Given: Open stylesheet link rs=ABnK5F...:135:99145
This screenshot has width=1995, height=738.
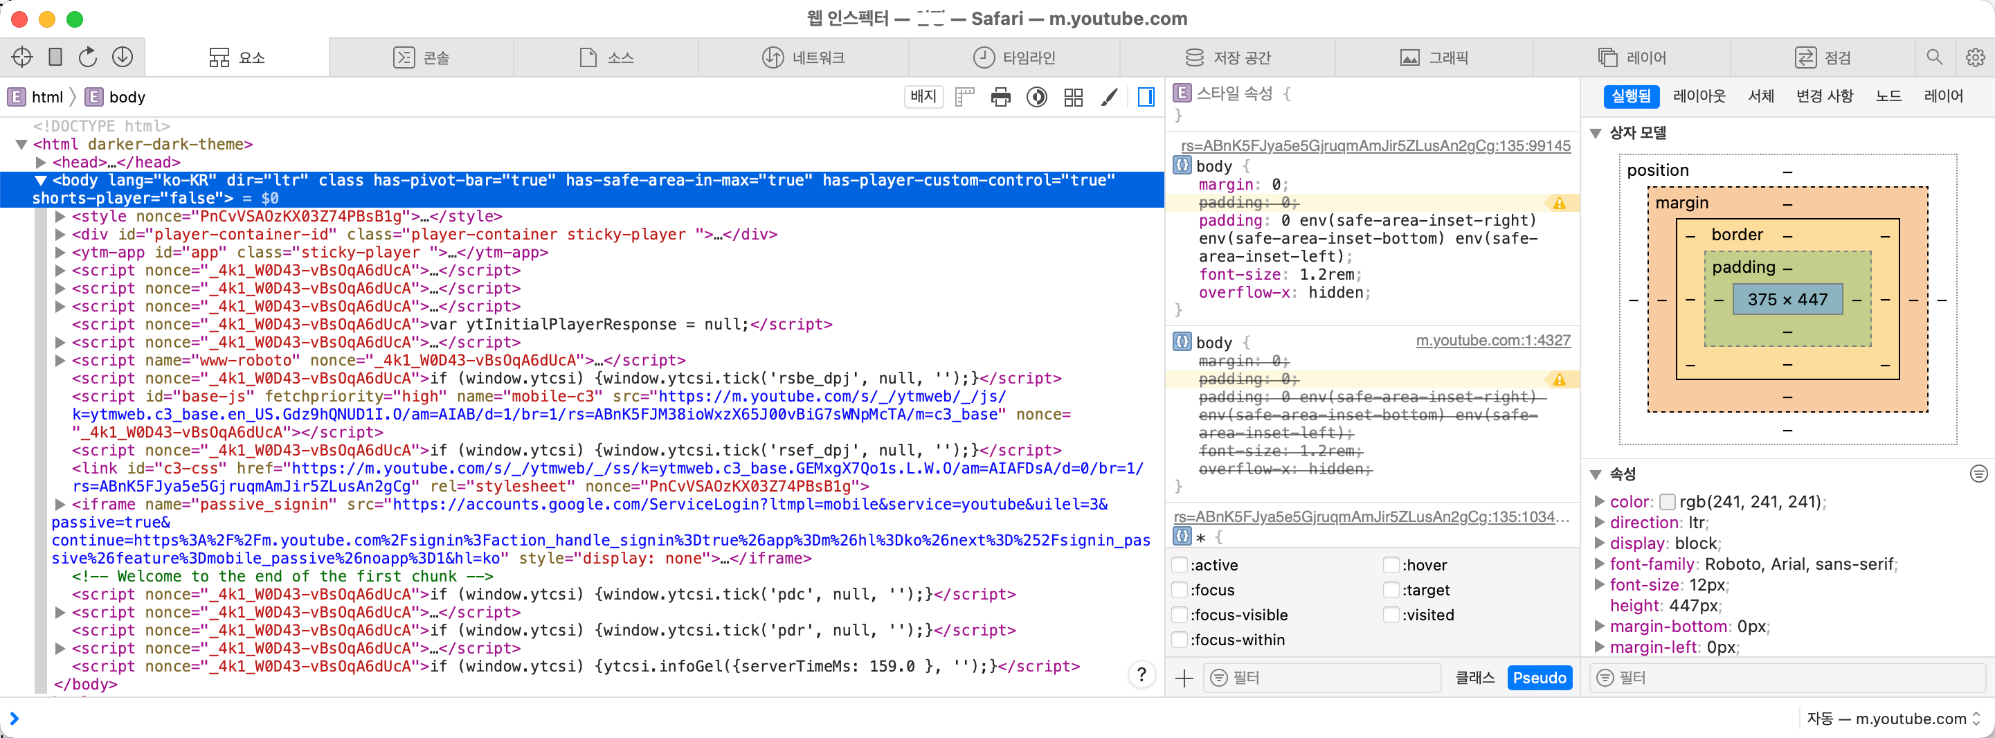Looking at the screenshot, I should point(1375,145).
